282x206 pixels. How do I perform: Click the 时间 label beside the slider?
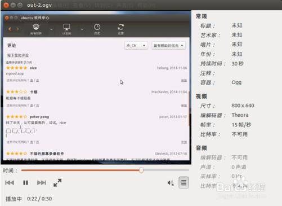[x=10, y=170]
